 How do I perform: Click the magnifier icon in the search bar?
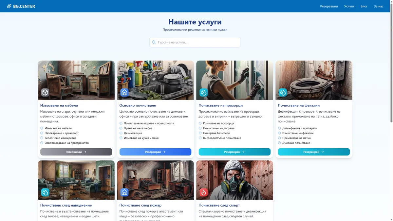click(x=154, y=42)
